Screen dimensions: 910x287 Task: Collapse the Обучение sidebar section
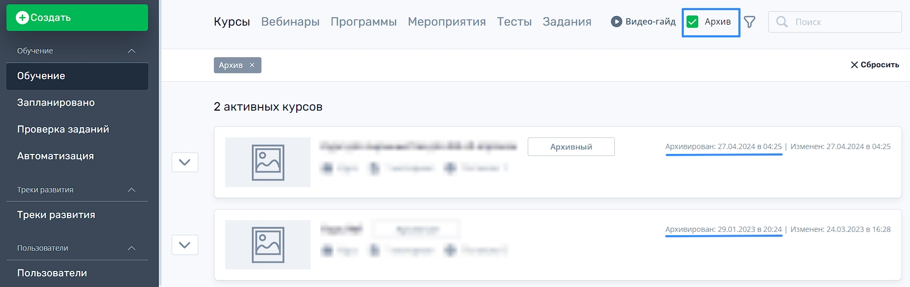click(132, 51)
